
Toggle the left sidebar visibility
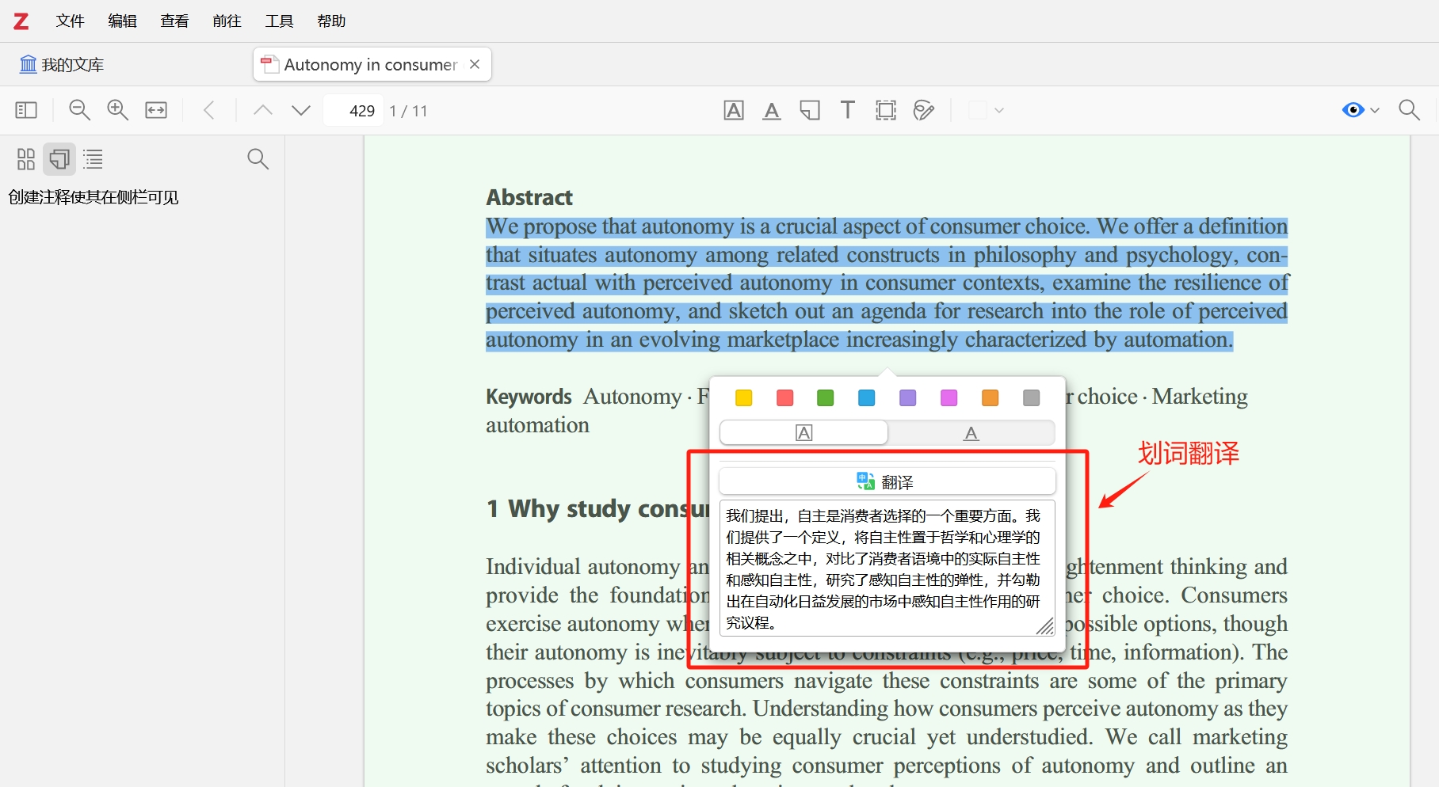click(x=25, y=110)
